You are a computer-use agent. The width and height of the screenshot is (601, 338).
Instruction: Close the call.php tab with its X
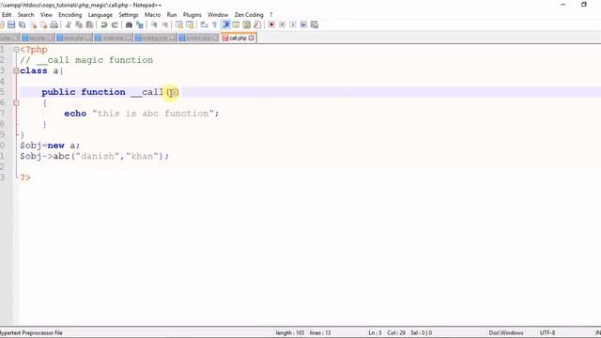(251, 38)
